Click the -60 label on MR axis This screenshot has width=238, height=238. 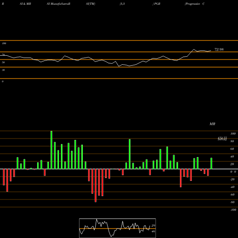click(232, 195)
